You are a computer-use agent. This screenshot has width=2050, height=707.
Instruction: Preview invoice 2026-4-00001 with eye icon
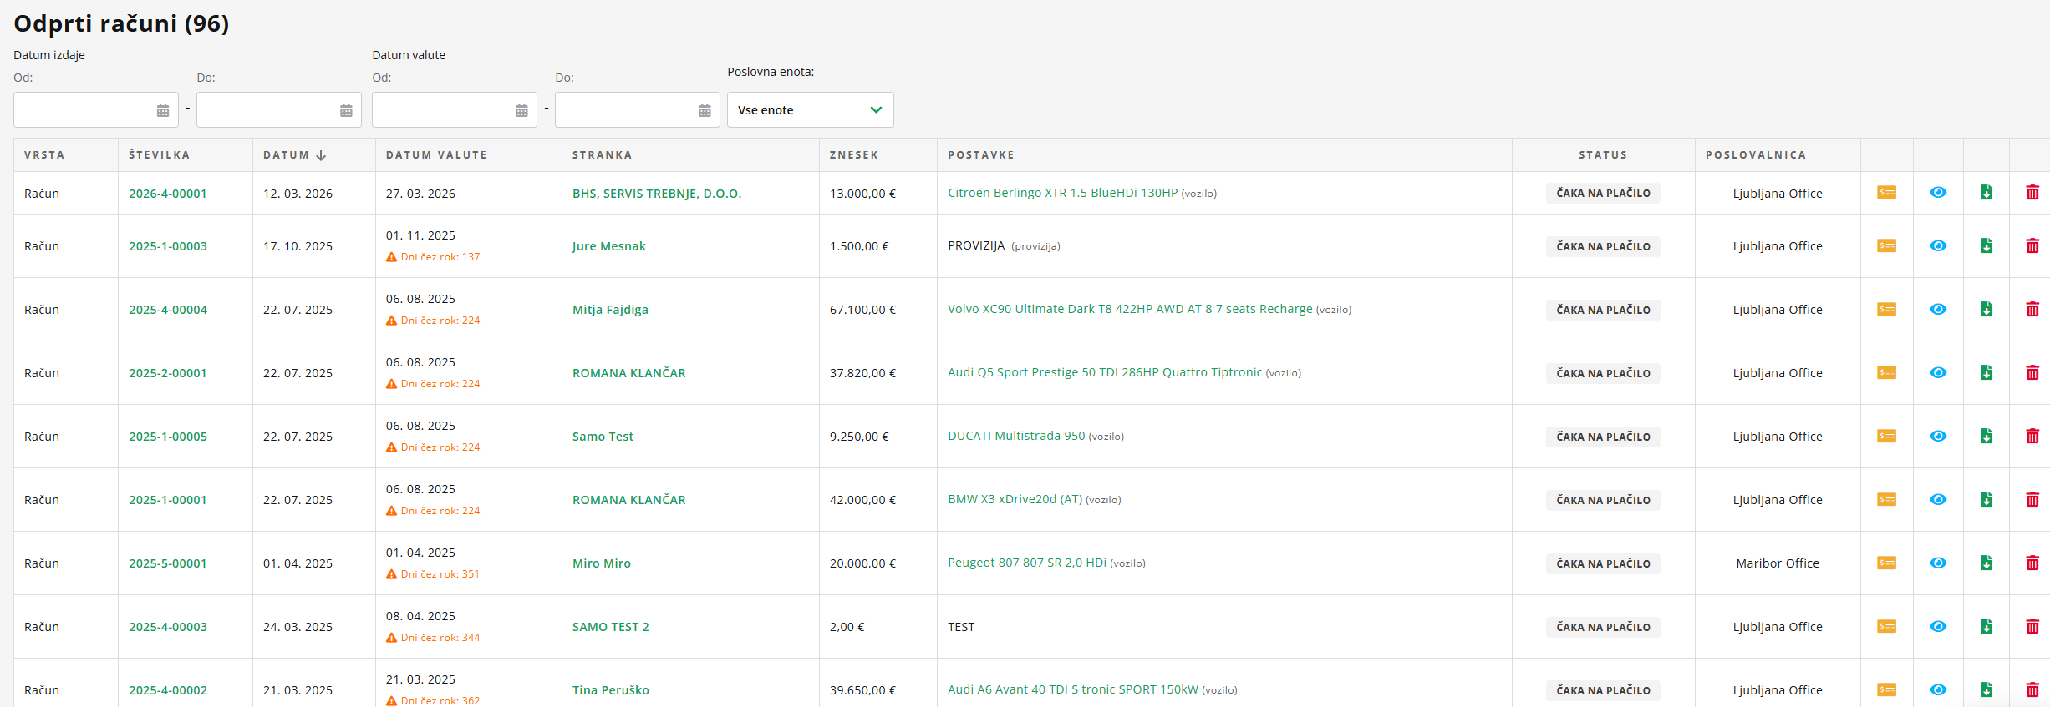(x=1938, y=193)
